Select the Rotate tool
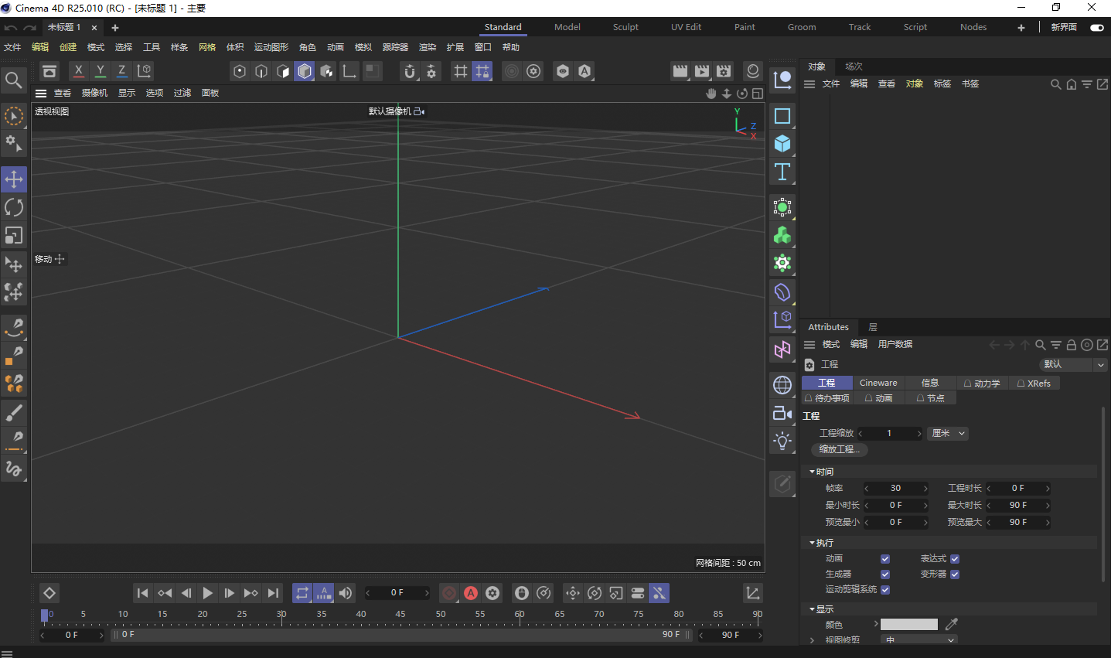 (x=14, y=207)
